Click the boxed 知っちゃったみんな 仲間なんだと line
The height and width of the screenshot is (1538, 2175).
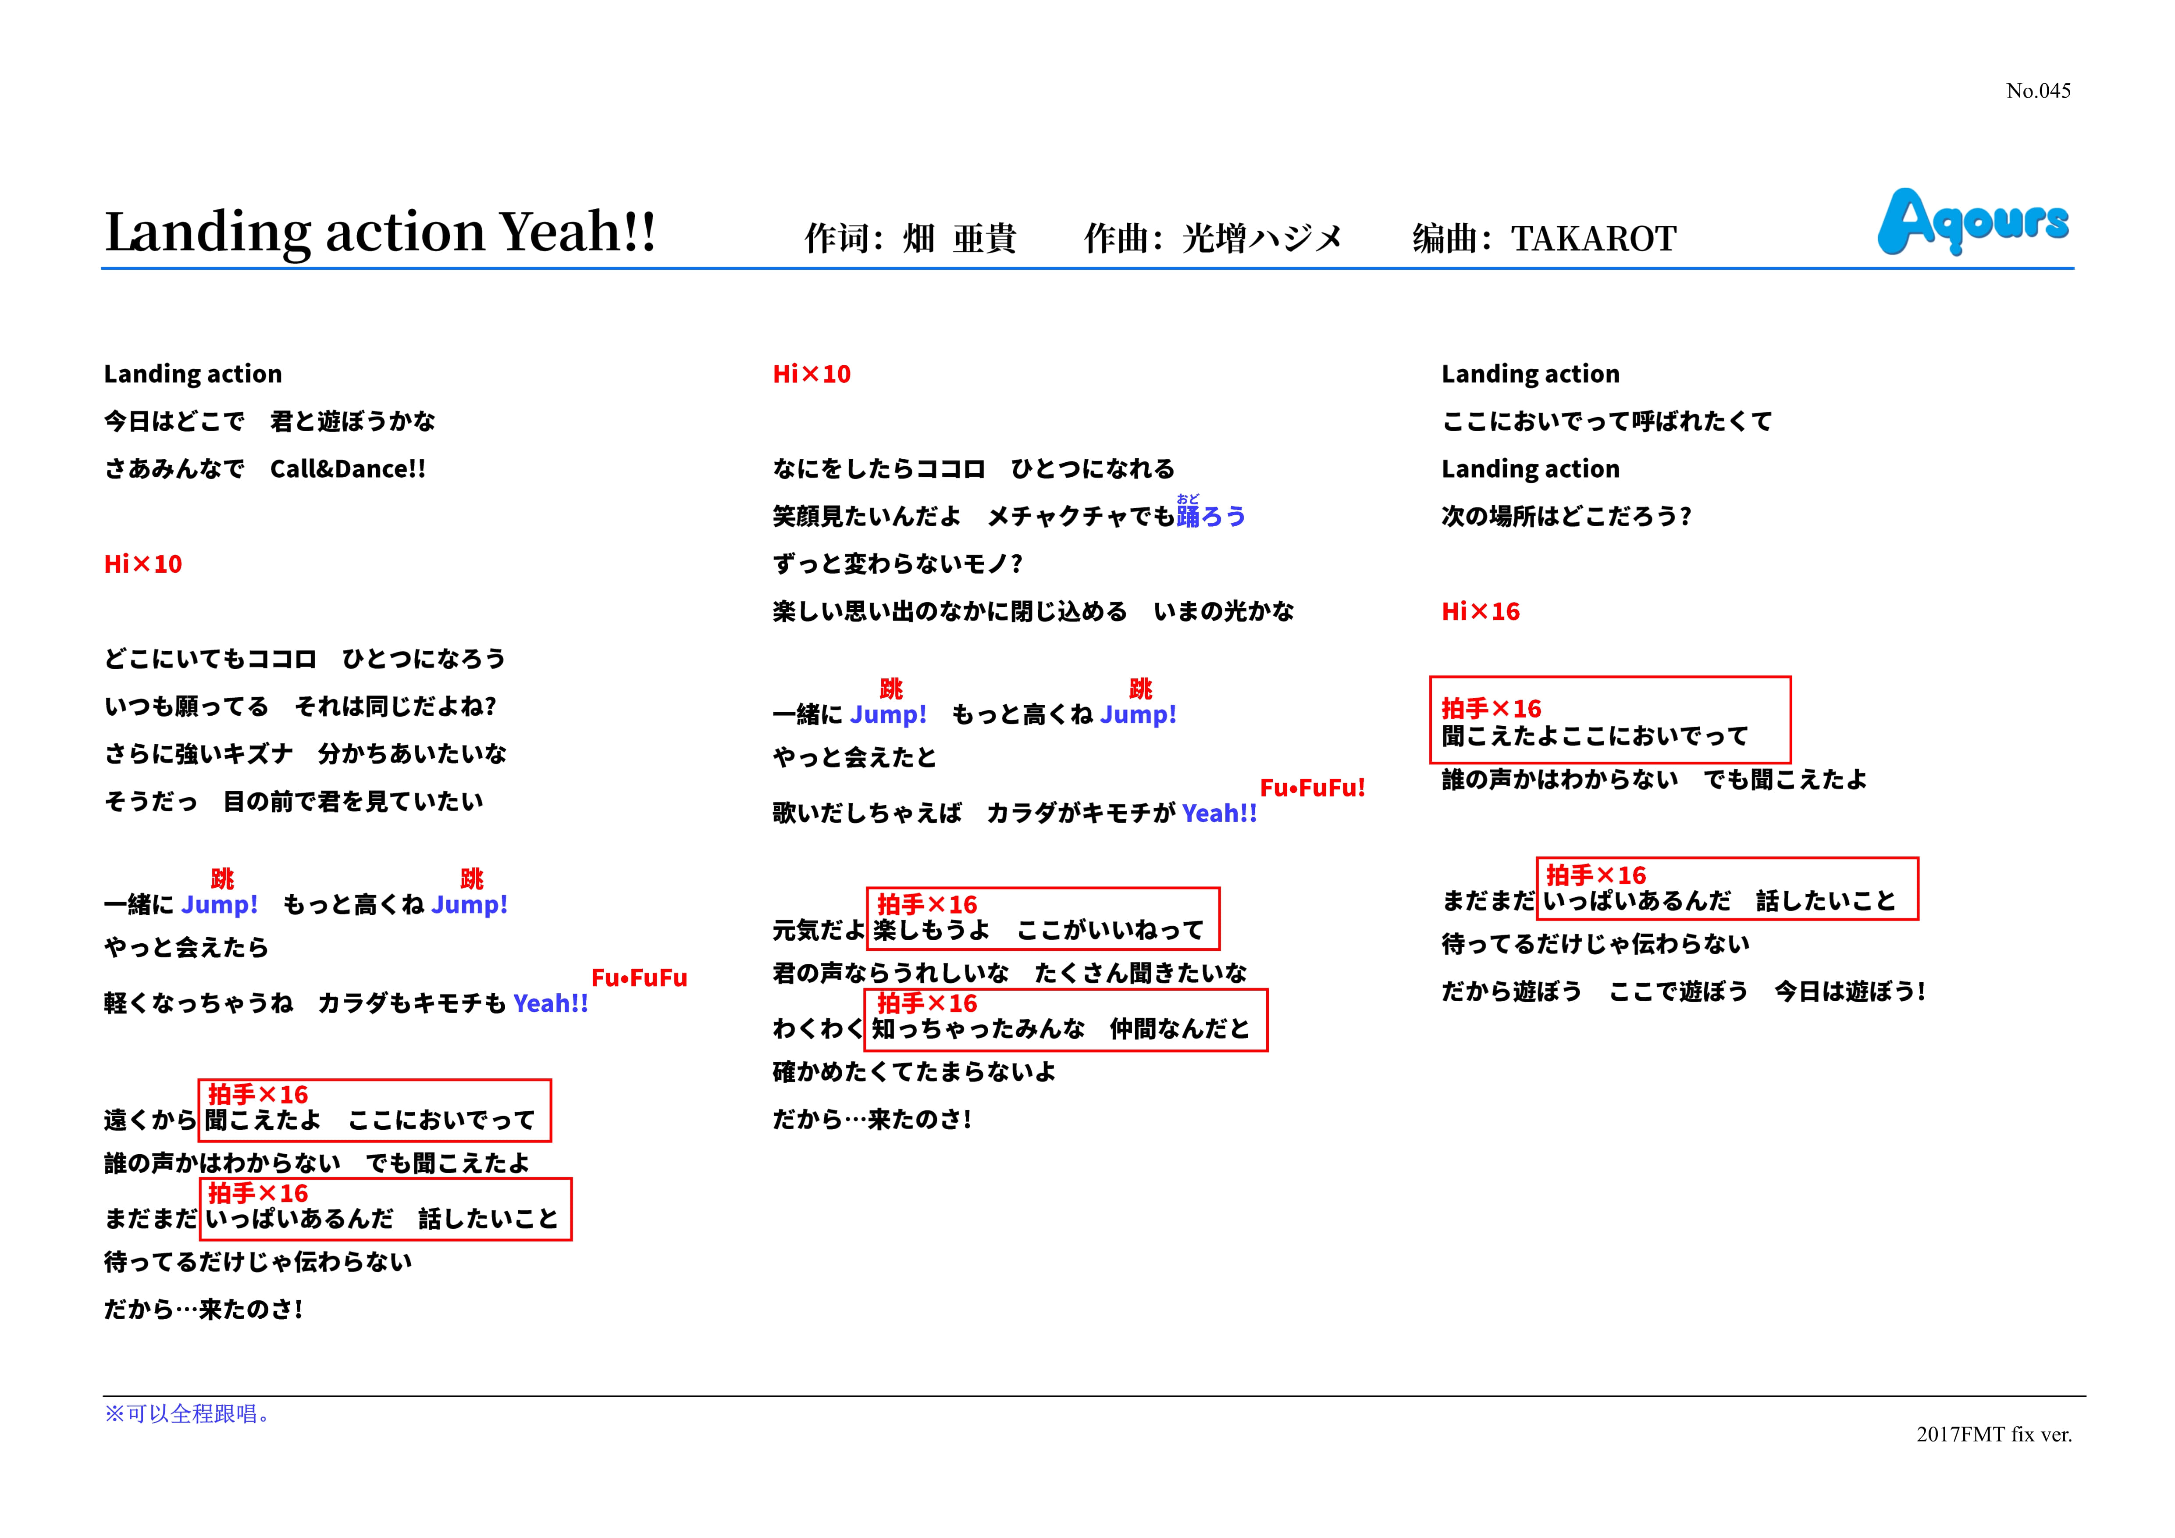1061,1029
